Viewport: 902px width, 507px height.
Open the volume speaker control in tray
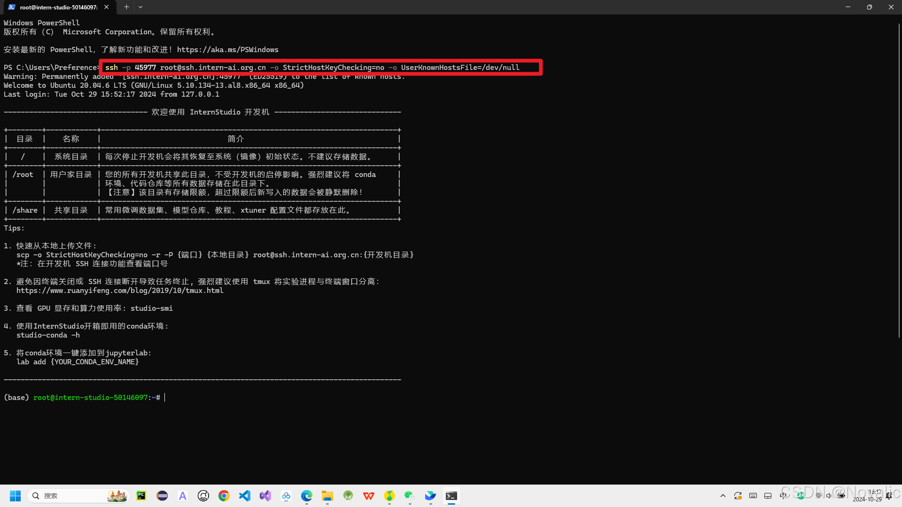pyautogui.click(x=829, y=496)
